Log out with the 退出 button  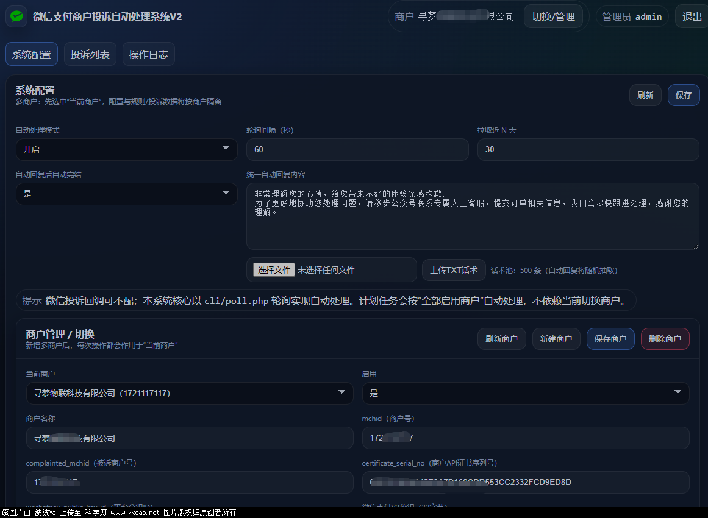(692, 16)
